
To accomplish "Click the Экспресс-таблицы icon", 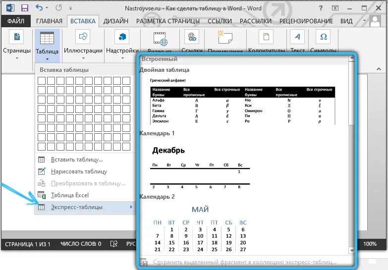I will [x=42, y=207].
